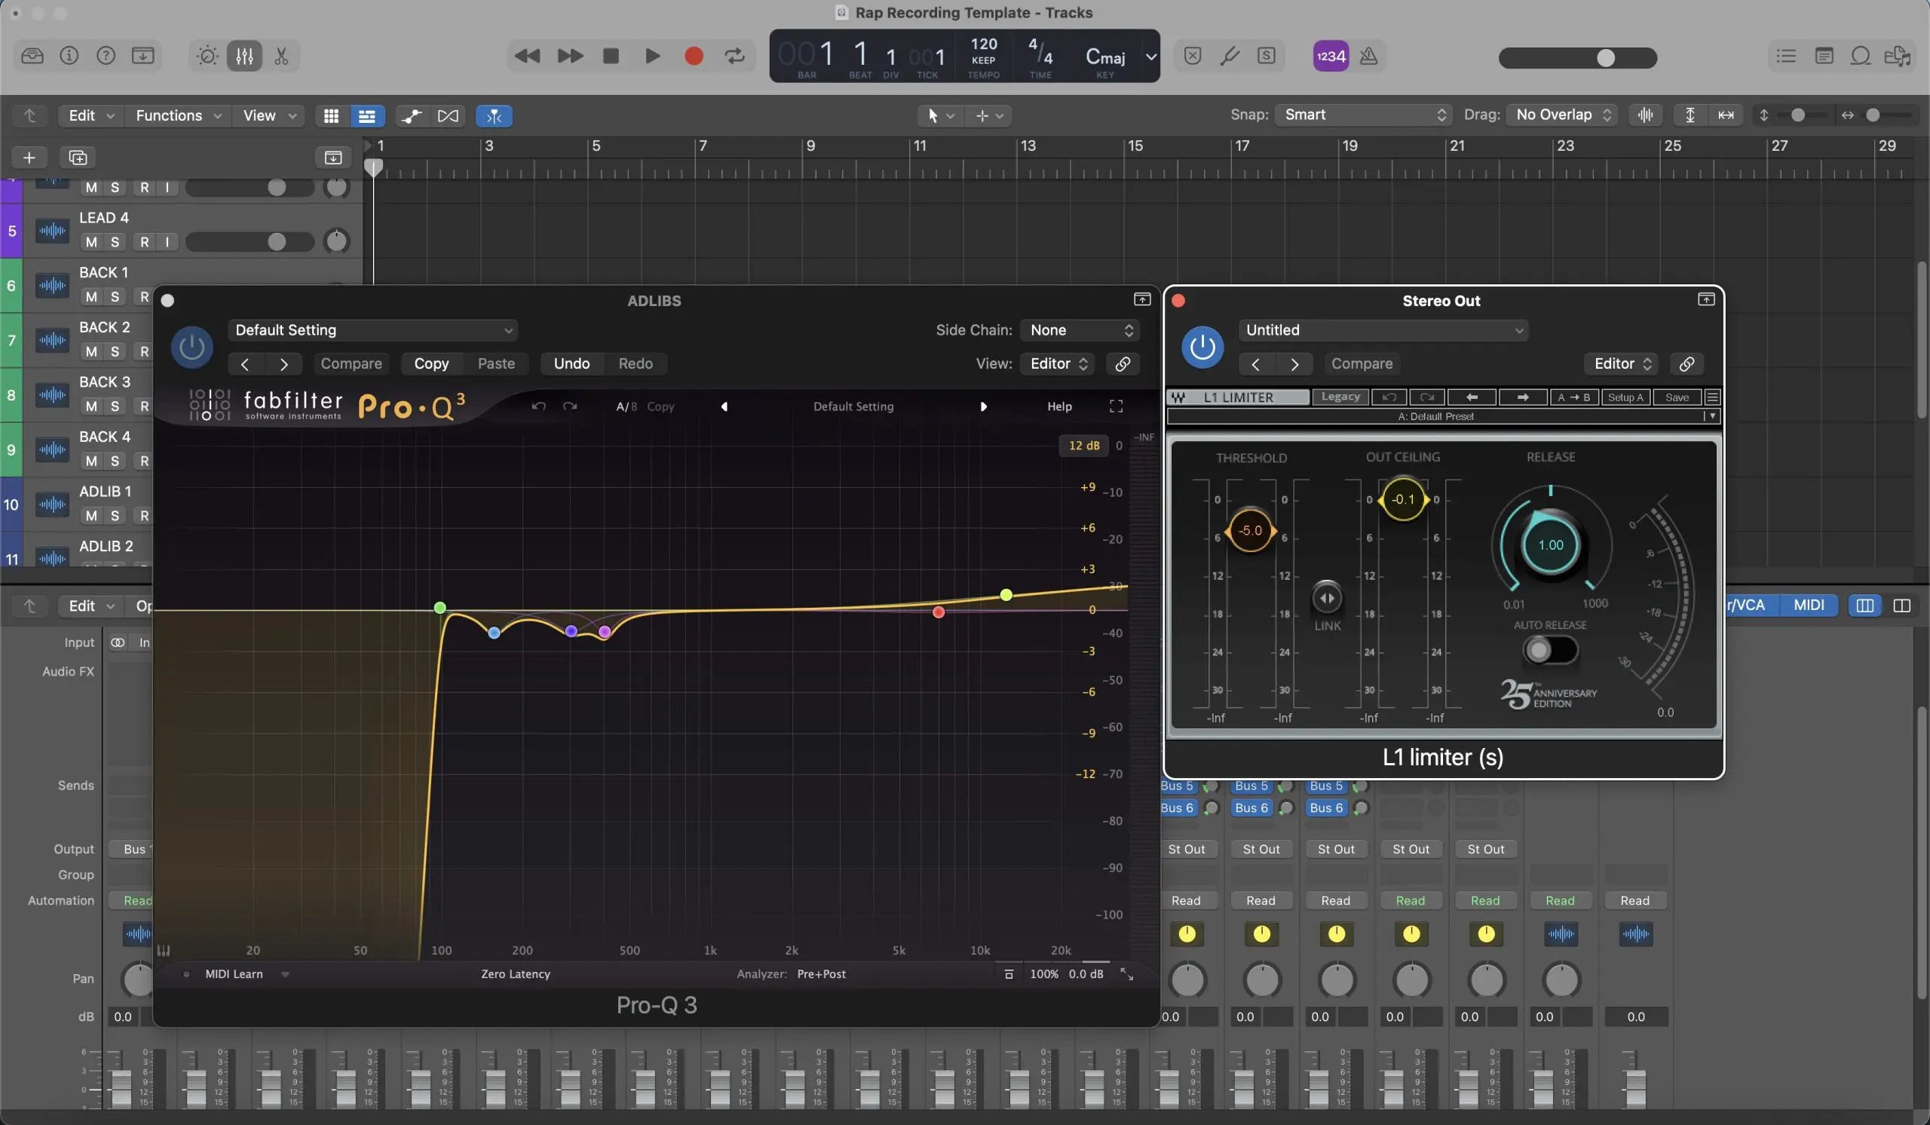Enable the metronome click icon

(x=1368, y=56)
